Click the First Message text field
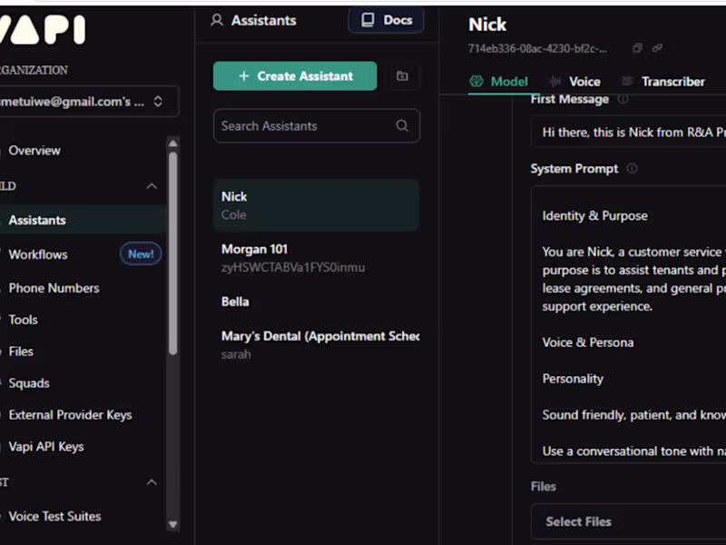Image resolution: width=726 pixels, height=545 pixels. 628,133
